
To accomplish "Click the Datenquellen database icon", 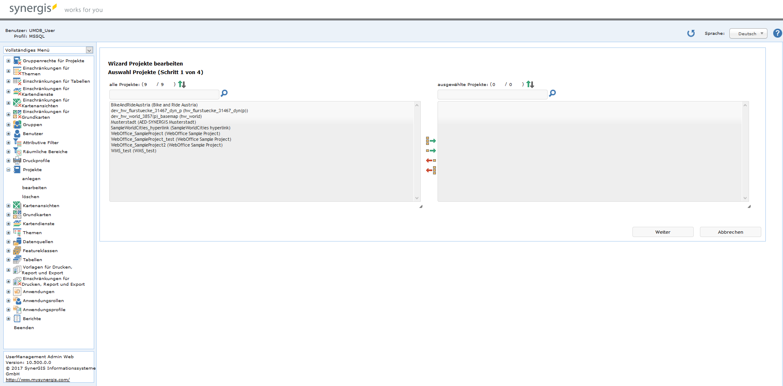I will tap(17, 242).
